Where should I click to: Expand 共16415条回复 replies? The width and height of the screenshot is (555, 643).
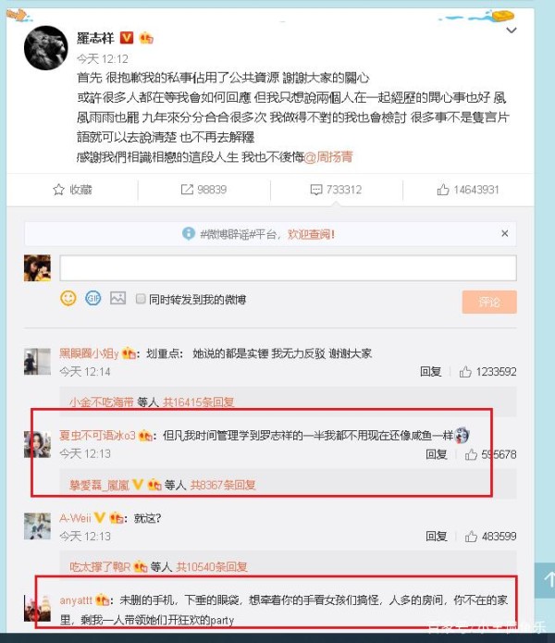pyautogui.click(x=198, y=402)
